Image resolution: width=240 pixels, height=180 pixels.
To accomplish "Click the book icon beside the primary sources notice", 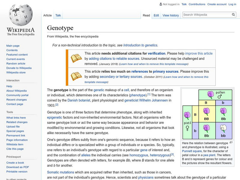I will 76,76.
